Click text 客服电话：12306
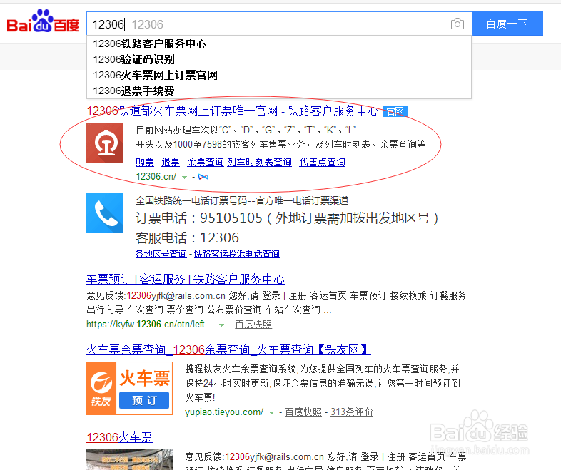This screenshot has height=470, width=561. coord(187,238)
